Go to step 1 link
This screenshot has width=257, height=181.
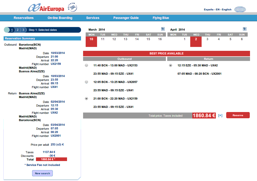pos(12,30)
